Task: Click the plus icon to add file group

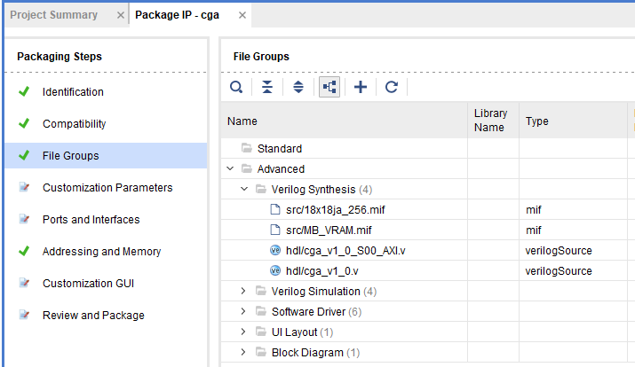Action: point(361,87)
